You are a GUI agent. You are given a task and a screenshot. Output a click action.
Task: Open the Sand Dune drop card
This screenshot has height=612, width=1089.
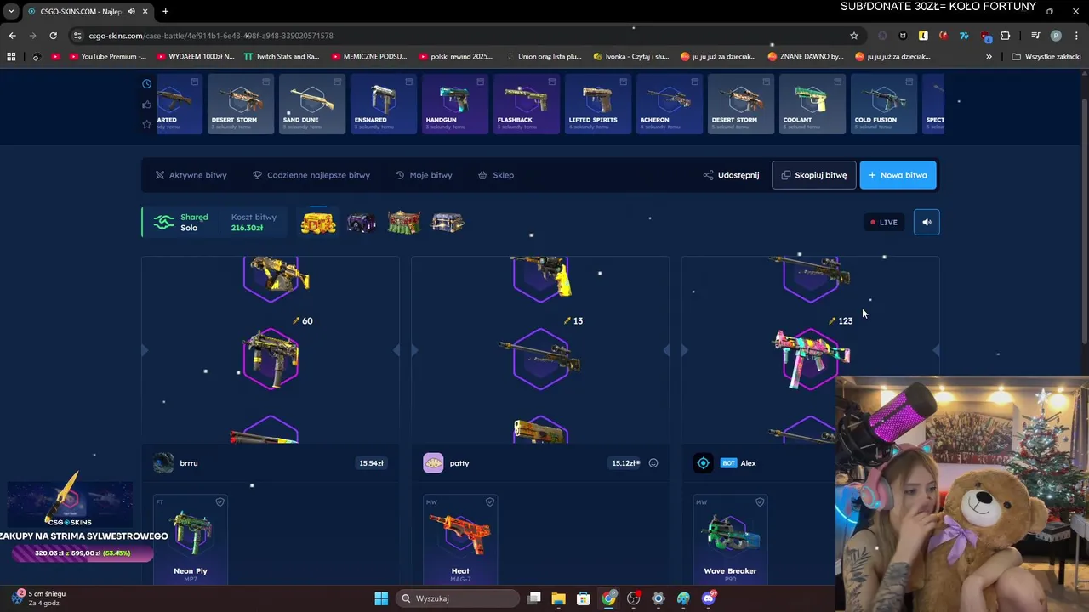coord(312,104)
